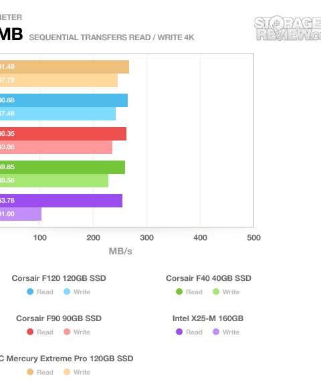Click the 200 axis tick label
321x388 pixels.
point(93,237)
